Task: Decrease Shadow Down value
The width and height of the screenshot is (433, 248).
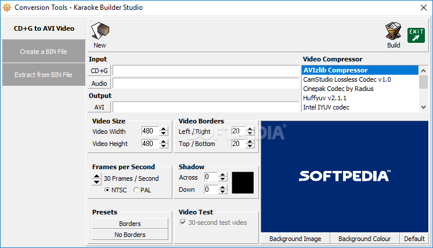Action: [x=223, y=192]
